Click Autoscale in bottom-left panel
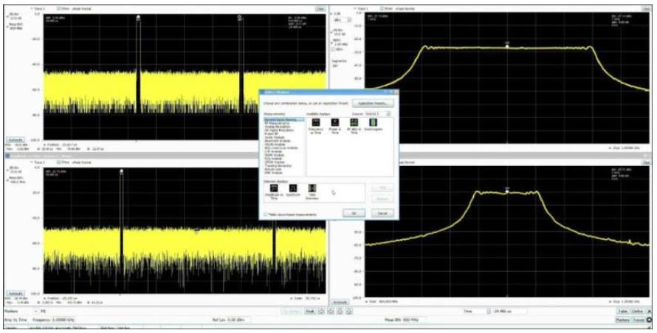The width and height of the screenshot is (657, 333). 15,294
